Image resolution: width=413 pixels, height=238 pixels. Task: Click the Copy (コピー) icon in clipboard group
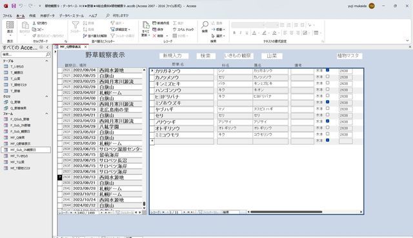[x=34, y=30]
